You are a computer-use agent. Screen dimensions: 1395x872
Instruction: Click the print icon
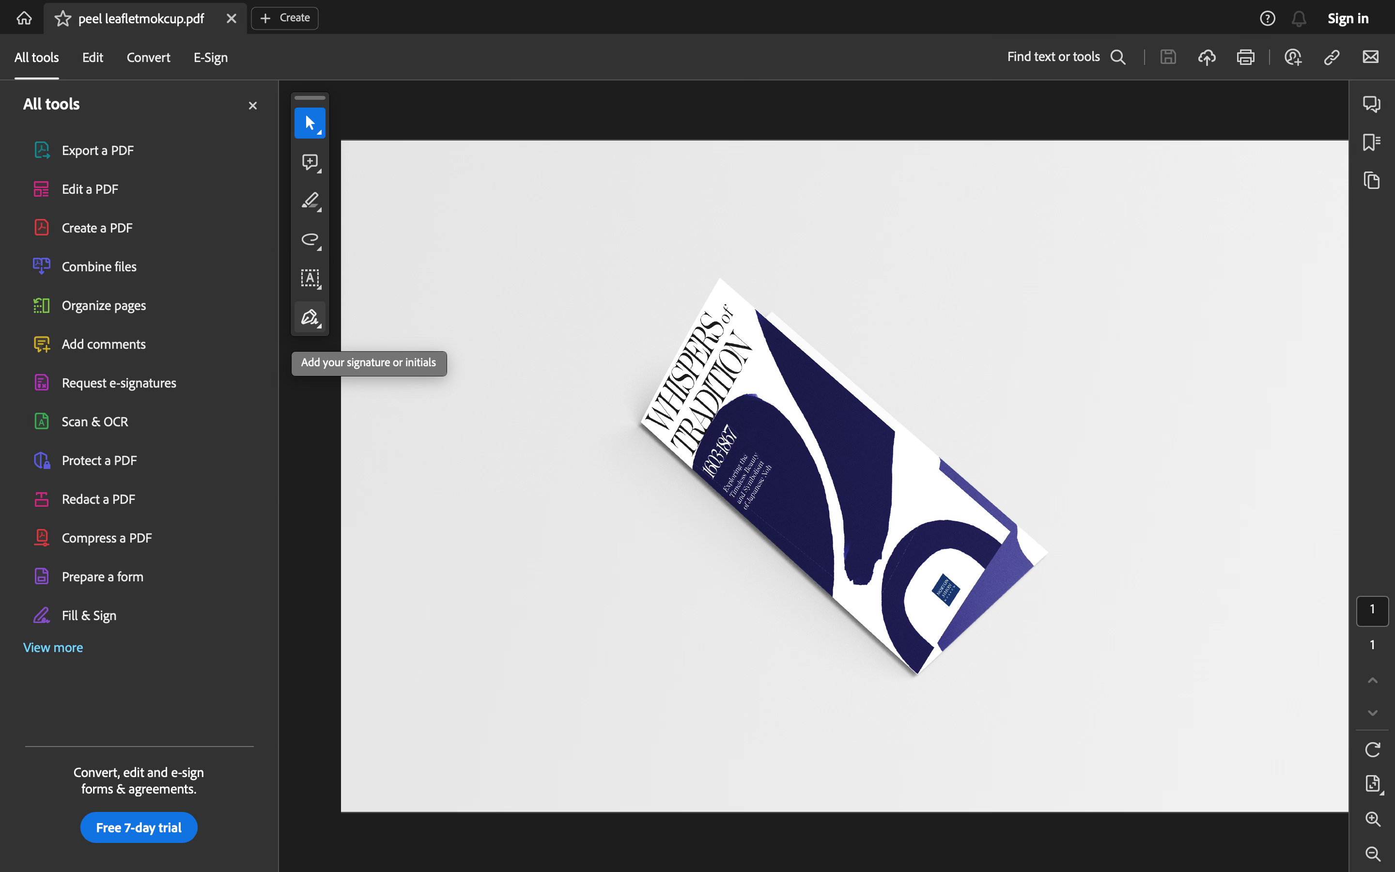(x=1245, y=57)
